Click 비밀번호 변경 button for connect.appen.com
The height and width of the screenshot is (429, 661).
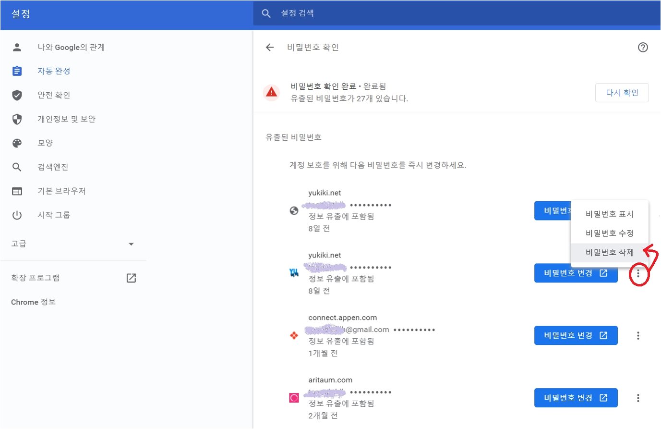coord(576,335)
